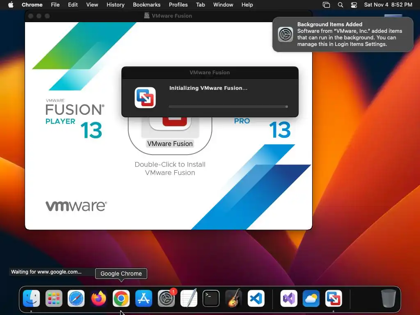Open Visual Studio purple icon in Dock
Screen dimensions: 420x315
tap(289, 298)
